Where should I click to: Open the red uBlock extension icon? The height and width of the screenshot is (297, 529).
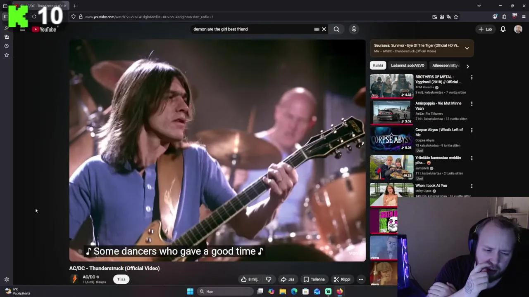click(x=515, y=16)
